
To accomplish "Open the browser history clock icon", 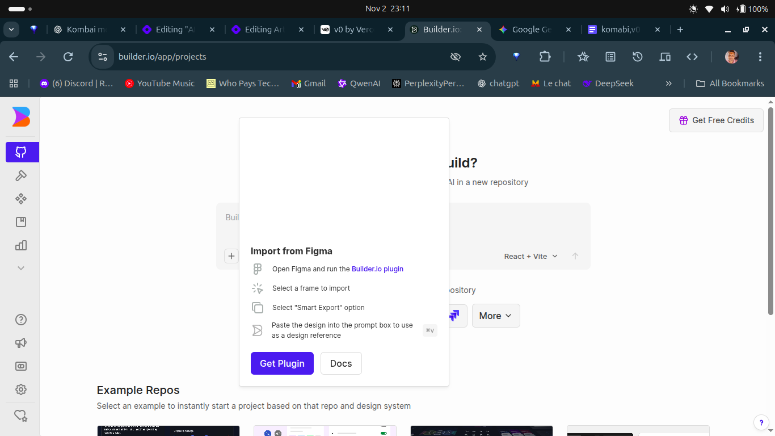I will [x=638, y=57].
